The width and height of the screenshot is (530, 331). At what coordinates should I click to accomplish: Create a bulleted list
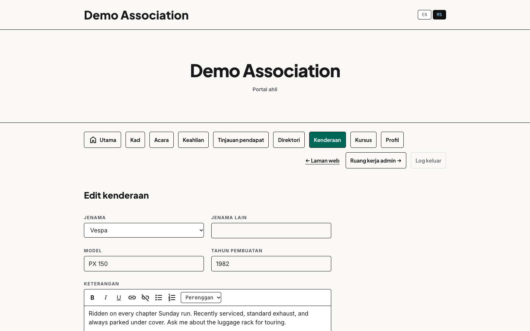(x=159, y=298)
